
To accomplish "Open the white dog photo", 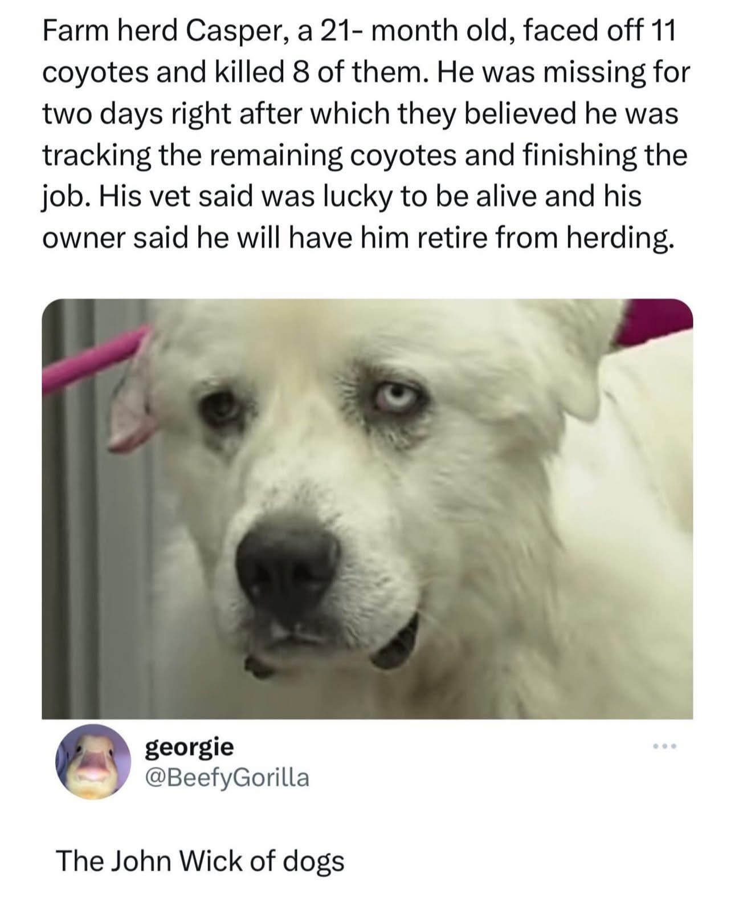I will coord(367,509).
